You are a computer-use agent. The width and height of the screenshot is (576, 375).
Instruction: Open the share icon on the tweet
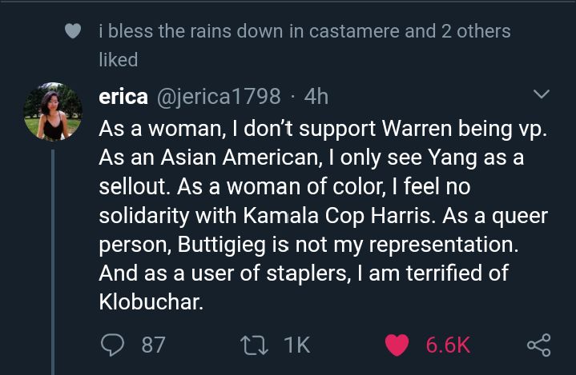pyautogui.click(x=539, y=345)
